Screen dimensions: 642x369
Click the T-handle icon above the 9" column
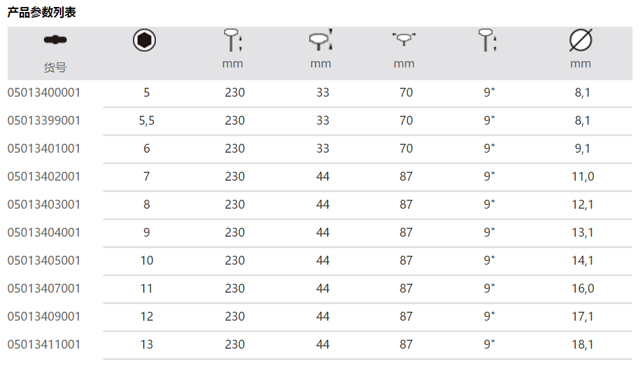point(487,40)
